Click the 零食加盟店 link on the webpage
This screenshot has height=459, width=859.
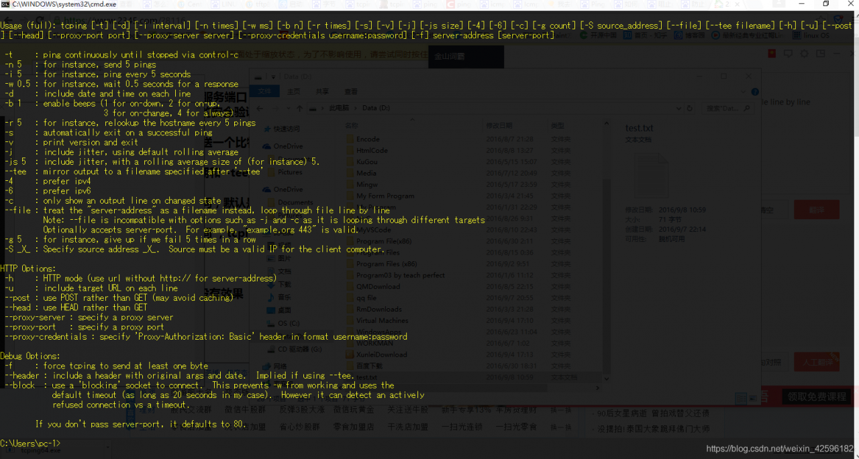tap(353, 427)
